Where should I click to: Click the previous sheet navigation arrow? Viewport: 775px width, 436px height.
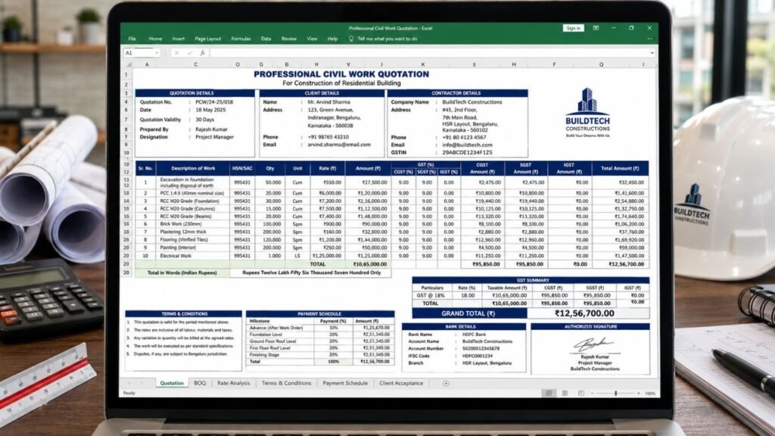(x=129, y=383)
